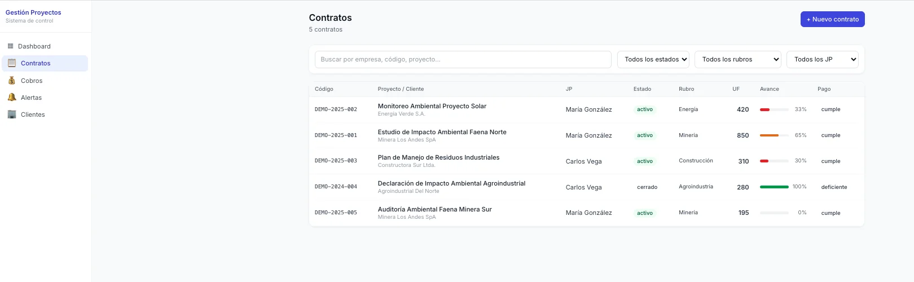The height and width of the screenshot is (282, 914).
Task: Open Plan de Manejo de Residuos Industriales
Action: [x=438, y=157]
